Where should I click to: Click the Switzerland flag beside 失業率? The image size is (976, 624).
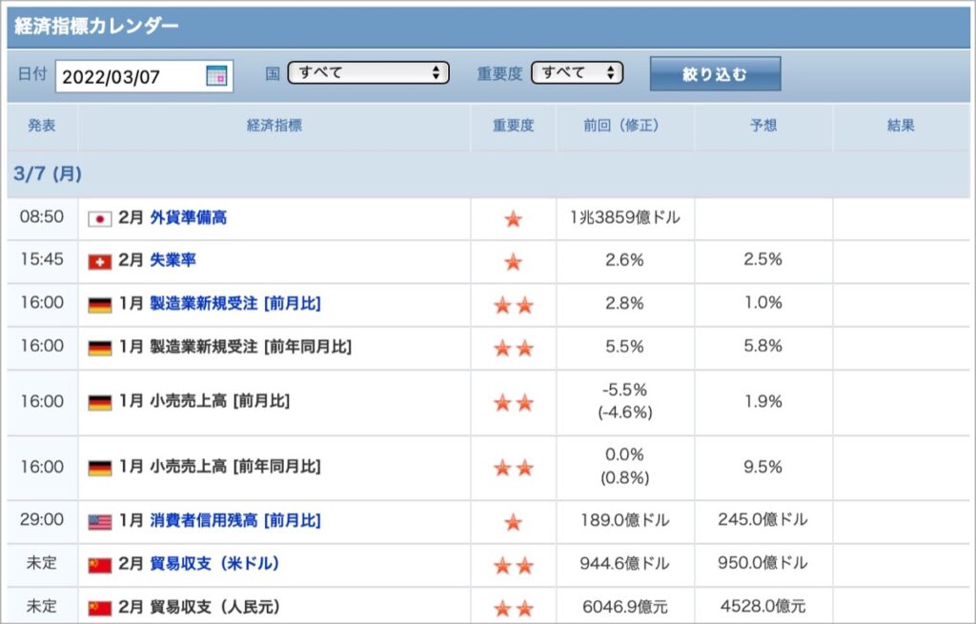point(99,262)
